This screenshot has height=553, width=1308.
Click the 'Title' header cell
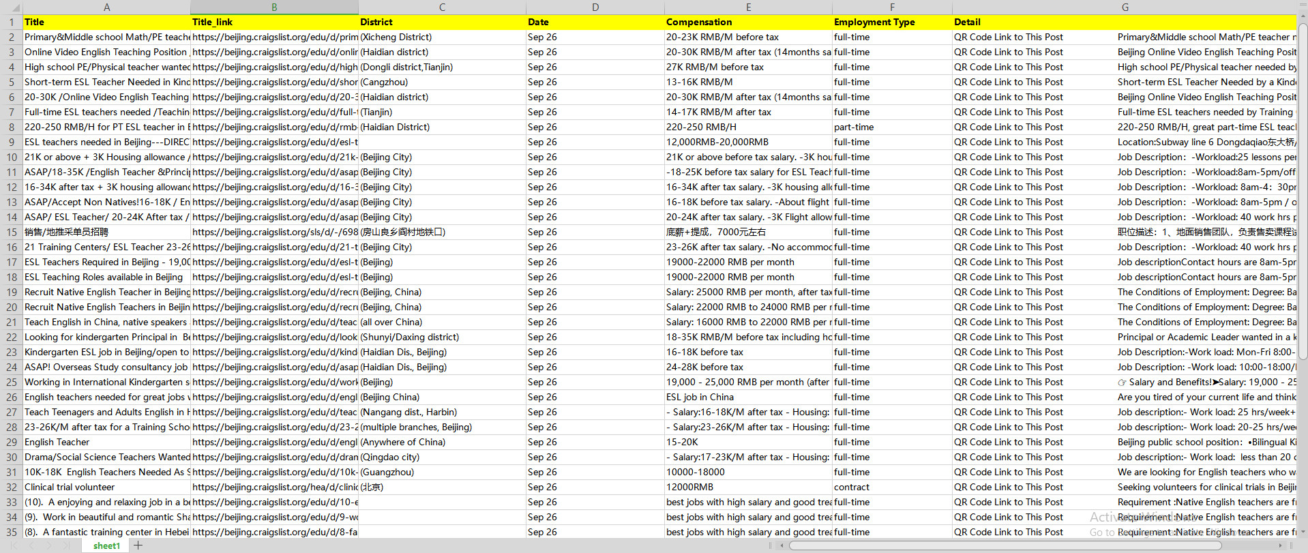106,22
